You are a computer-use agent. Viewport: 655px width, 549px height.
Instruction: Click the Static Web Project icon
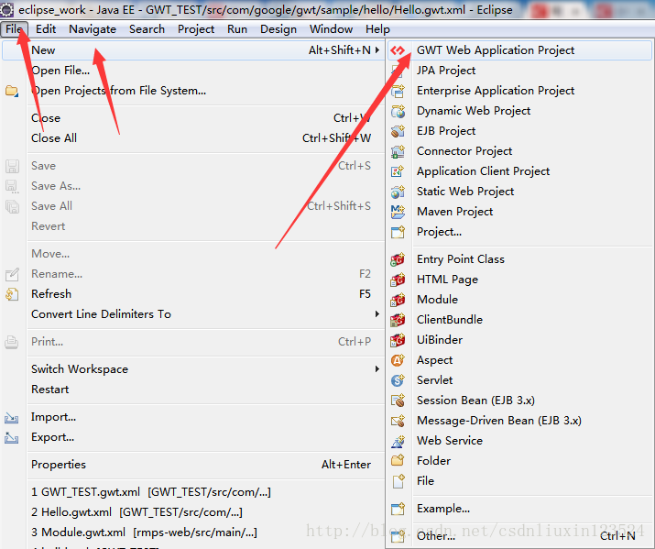(398, 192)
